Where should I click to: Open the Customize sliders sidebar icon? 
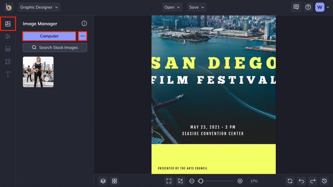tap(8, 37)
